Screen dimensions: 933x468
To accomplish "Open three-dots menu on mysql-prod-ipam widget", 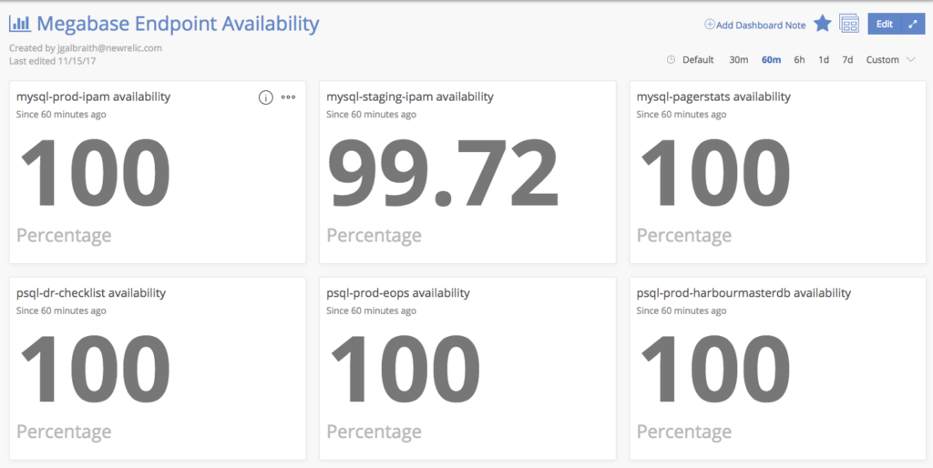I will [289, 97].
